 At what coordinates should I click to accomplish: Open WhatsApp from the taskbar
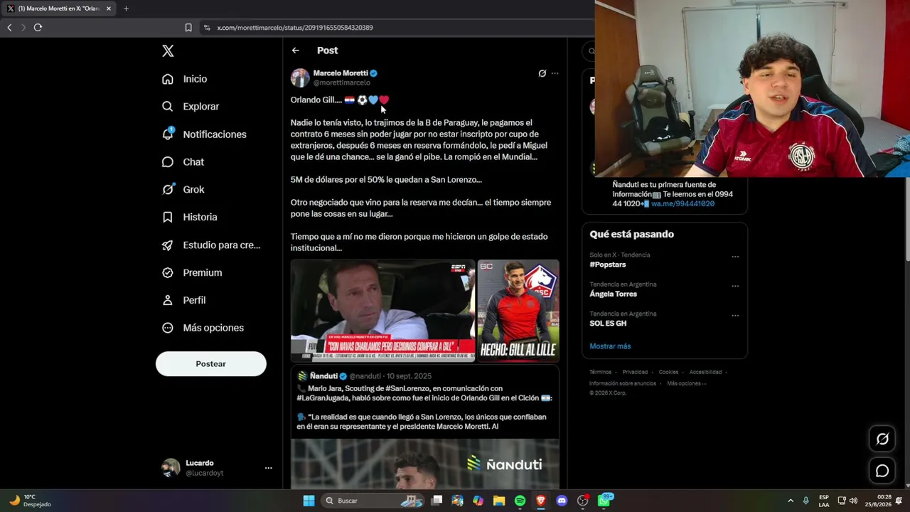click(x=604, y=501)
